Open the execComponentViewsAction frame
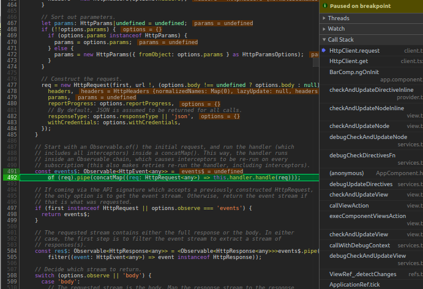Image resolution: width=423 pixels, height=289 pixels. [367, 216]
